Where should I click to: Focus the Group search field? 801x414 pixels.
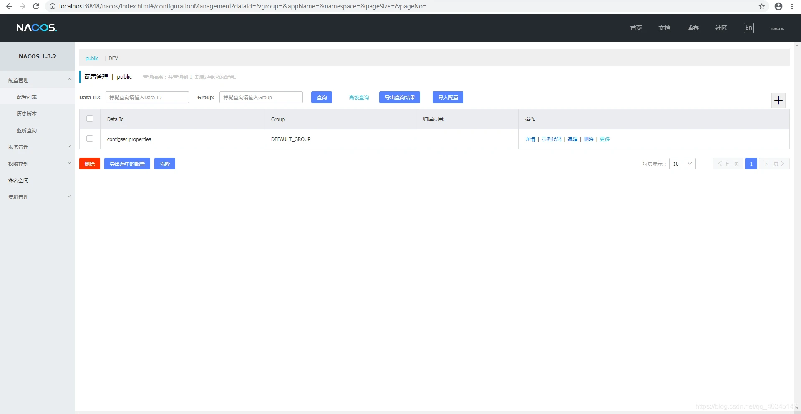261,97
